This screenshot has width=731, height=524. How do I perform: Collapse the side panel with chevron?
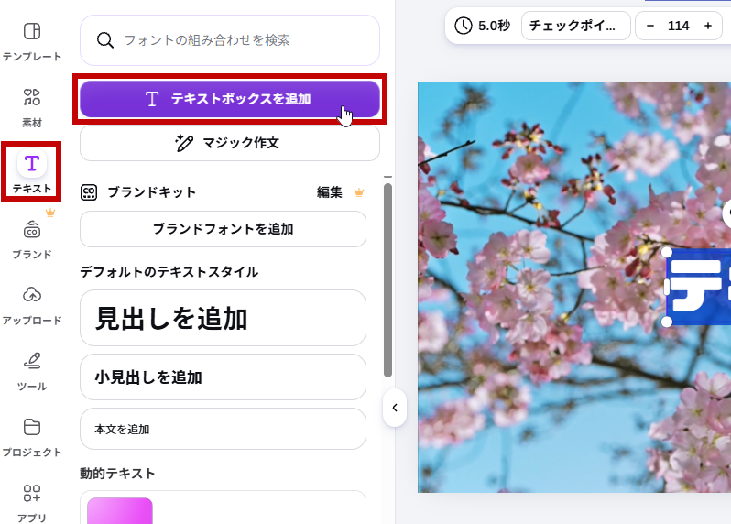pyautogui.click(x=395, y=408)
